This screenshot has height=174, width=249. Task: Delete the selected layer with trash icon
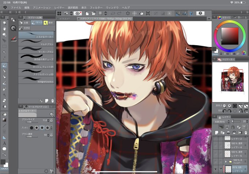tap(246, 132)
